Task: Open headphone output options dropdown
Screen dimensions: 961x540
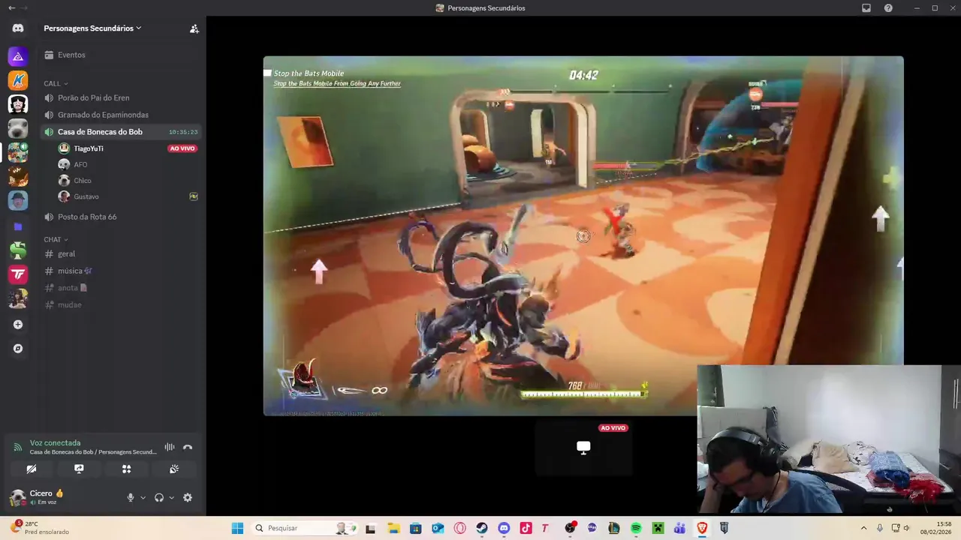Action: pyautogui.click(x=171, y=497)
